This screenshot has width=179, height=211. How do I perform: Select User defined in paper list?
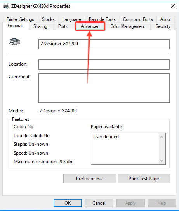tap(106, 137)
